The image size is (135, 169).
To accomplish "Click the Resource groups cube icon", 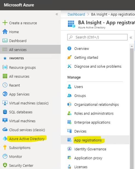I will pyautogui.click(x=5, y=67).
